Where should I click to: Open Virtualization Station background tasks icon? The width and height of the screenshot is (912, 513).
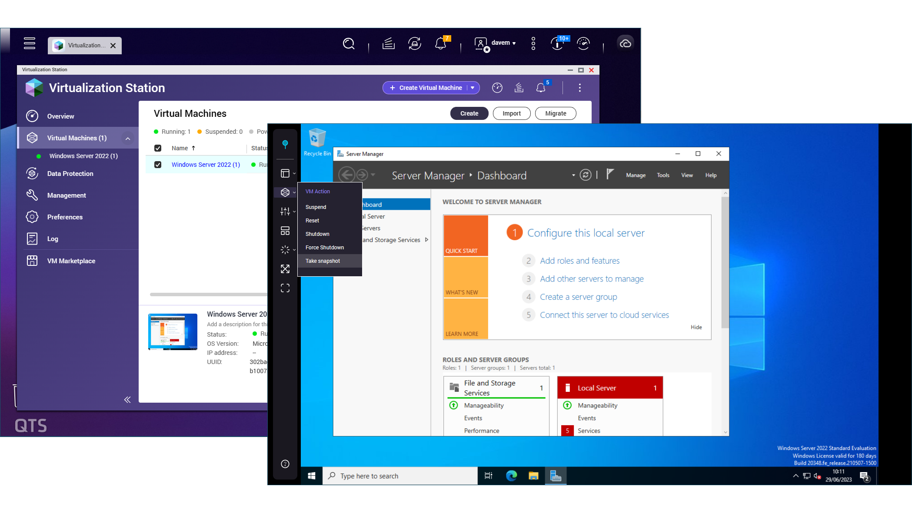pos(519,88)
